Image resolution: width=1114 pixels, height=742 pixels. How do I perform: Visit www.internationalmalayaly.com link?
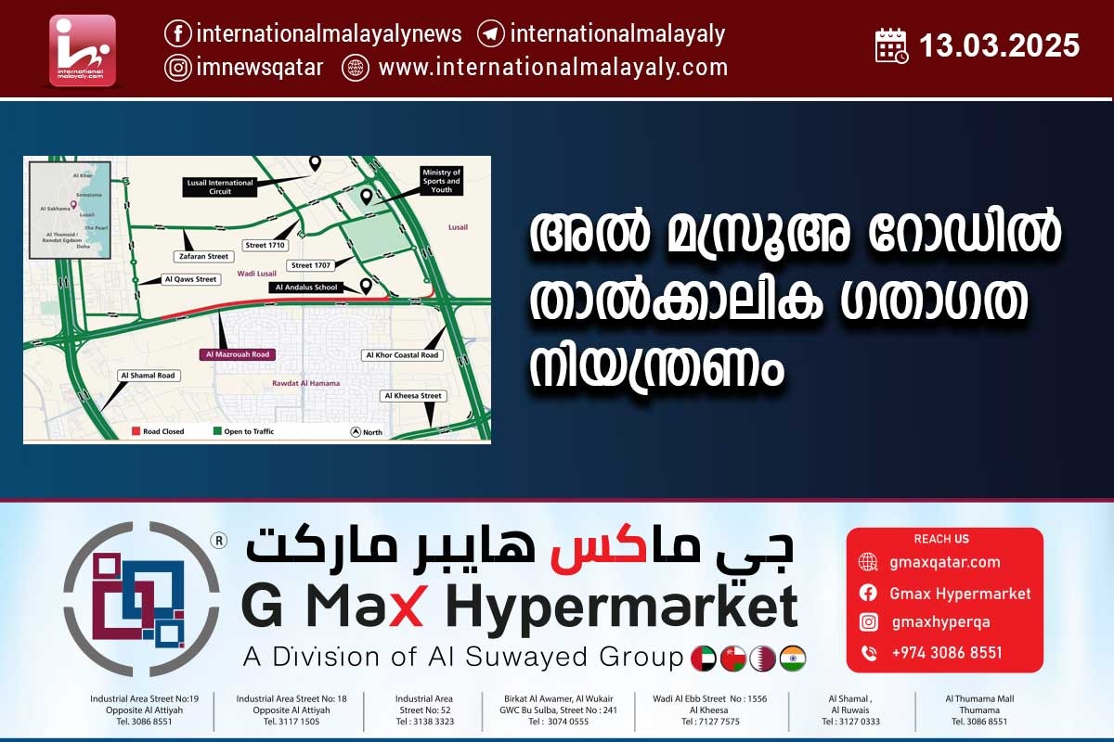tap(553, 68)
